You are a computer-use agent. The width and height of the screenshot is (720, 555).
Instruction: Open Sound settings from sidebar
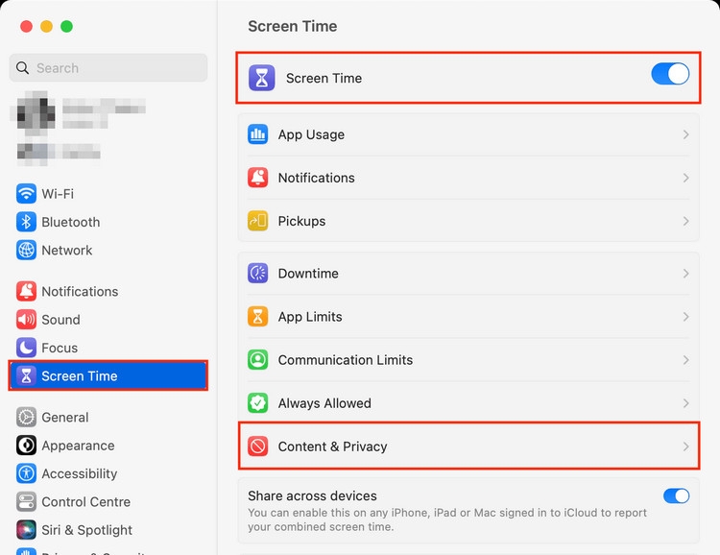point(108,320)
